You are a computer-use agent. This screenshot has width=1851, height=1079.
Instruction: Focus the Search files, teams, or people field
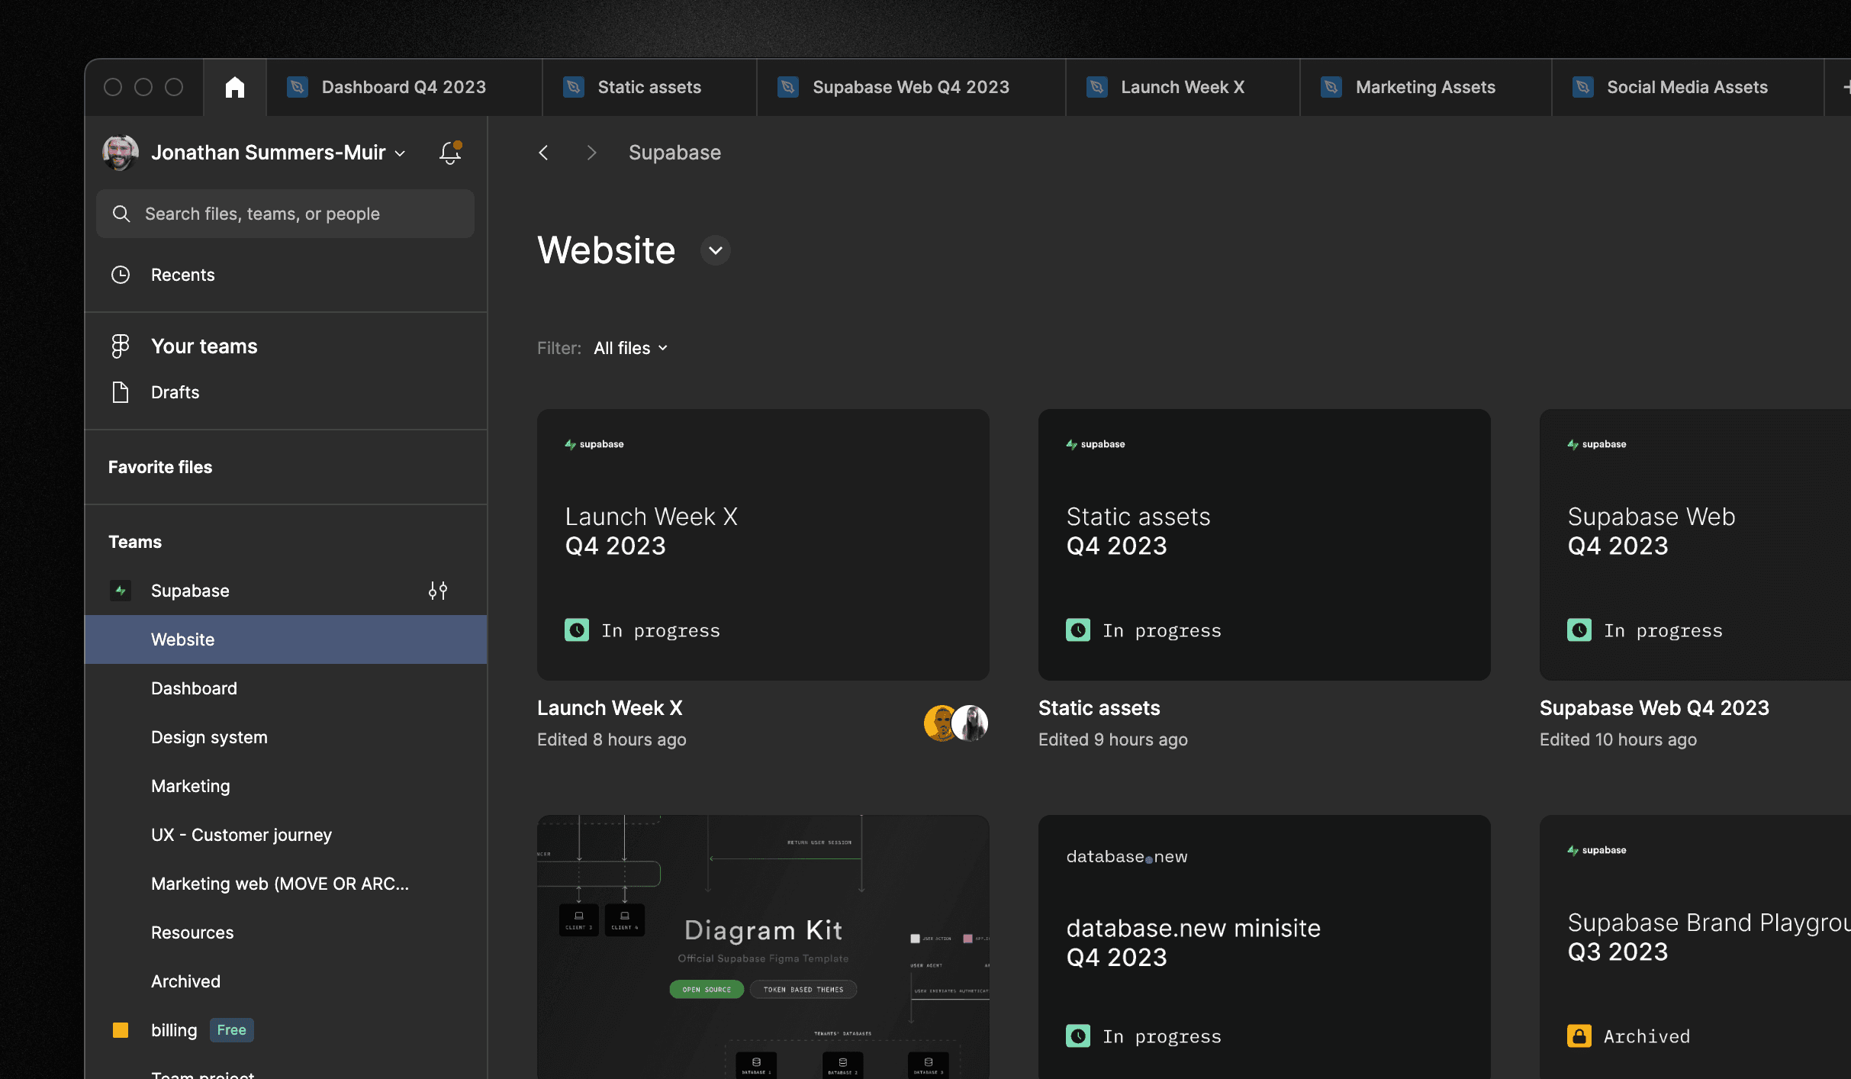tap(285, 214)
